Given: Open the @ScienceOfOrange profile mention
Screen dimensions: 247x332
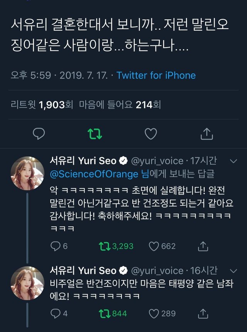Looking at the screenshot, I should tap(94, 174).
